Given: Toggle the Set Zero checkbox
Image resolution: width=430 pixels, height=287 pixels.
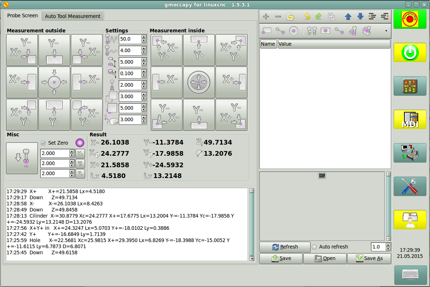Looking at the screenshot, I should pyautogui.click(x=44, y=143).
